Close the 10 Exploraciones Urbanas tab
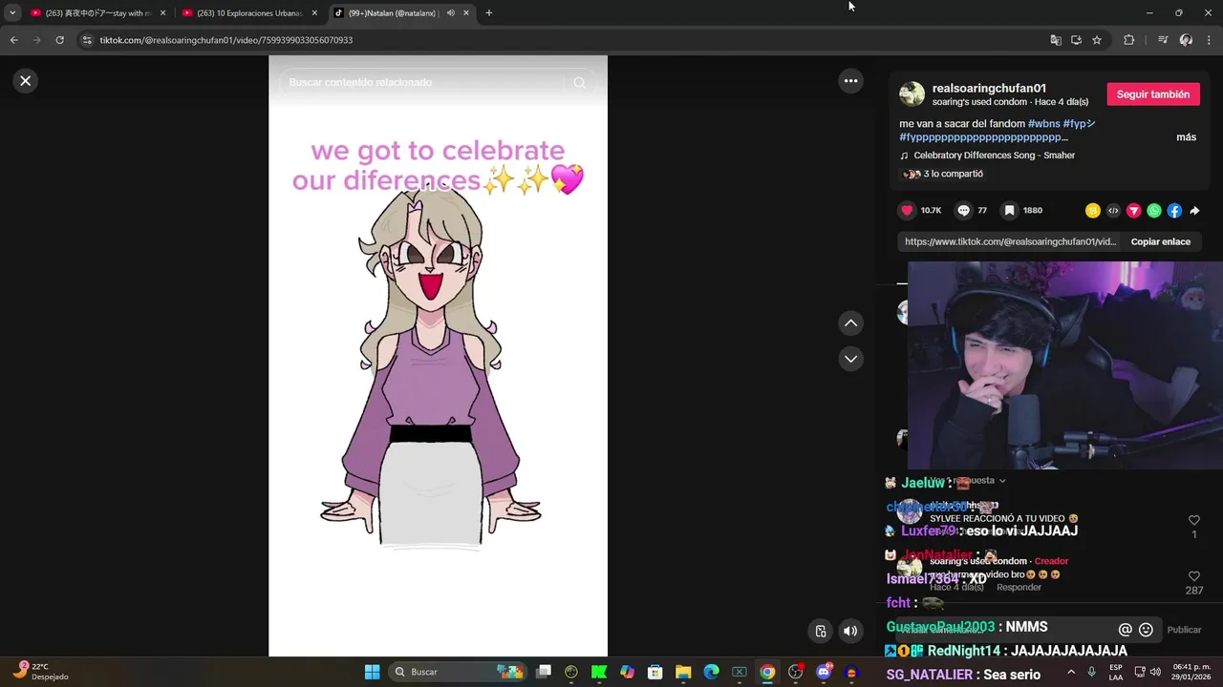 [314, 13]
